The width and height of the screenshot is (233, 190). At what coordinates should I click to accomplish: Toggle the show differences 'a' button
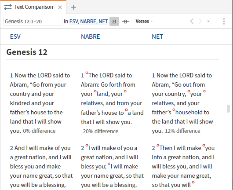pos(114,22)
